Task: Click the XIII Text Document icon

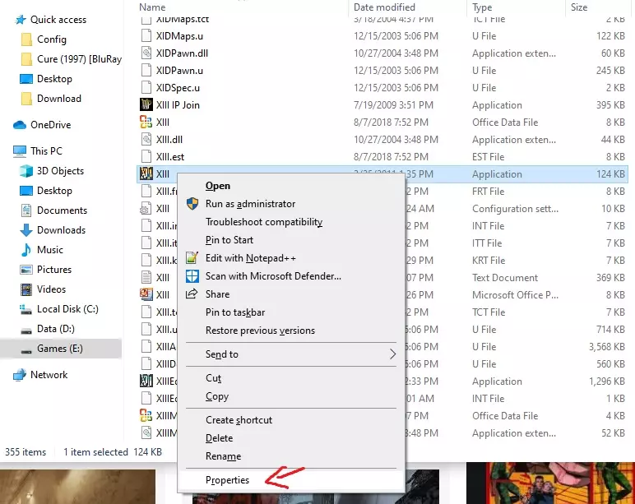Action: pyautogui.click(x=146, y=277)
